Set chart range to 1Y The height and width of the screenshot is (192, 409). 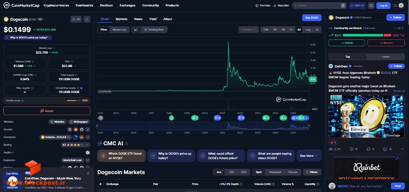[x=291, y=30]
